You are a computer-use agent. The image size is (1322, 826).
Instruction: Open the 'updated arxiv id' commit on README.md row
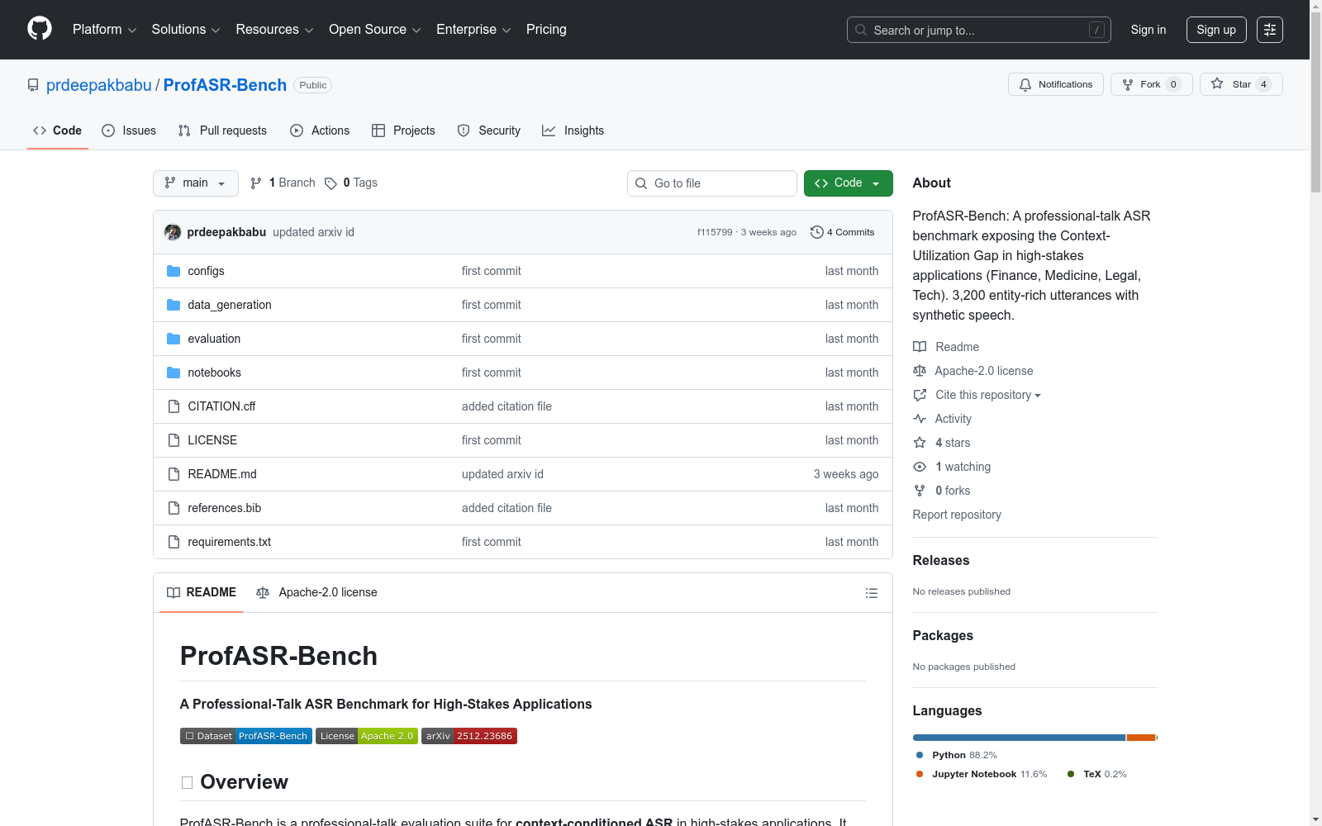(x=502, y=474)
